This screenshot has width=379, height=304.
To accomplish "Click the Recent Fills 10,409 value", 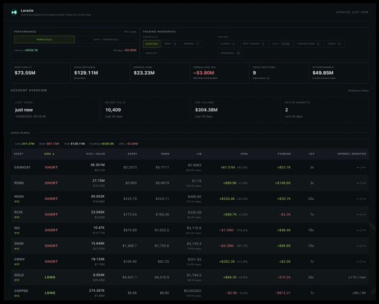I will [113, 110].
